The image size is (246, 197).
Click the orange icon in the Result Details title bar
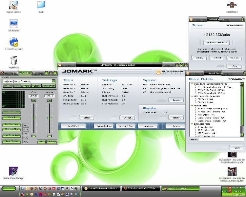188,73
